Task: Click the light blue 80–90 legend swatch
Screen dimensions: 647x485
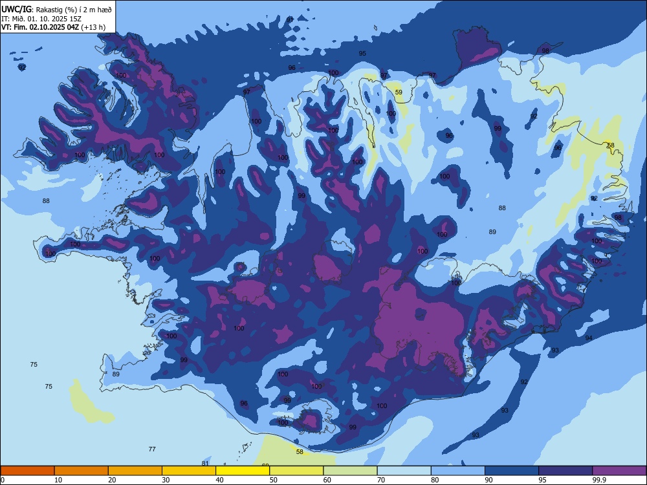Action: pyautogui.click(x=458, y=471)
